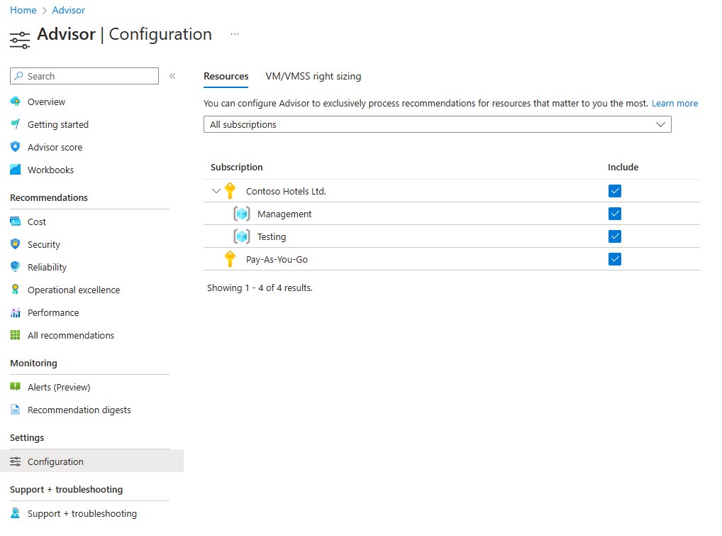Toggle Include checkbox for Pay-As-You-Go
The height and width of the screenshot is (536, 722).
coord(614,259)
